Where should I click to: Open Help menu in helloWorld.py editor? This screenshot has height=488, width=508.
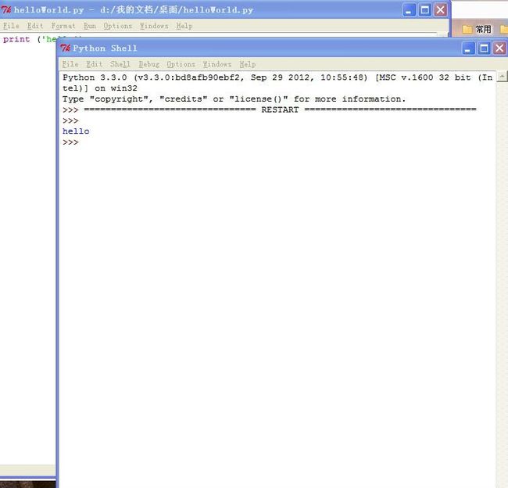click(x=184, y=26)
